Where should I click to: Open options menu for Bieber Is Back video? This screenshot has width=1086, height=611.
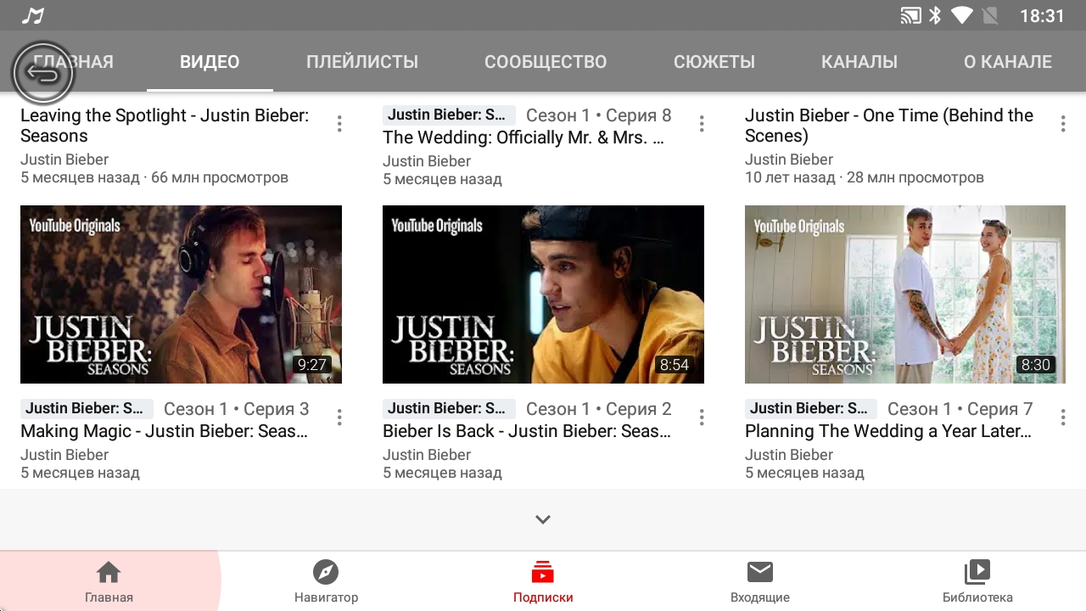tap(702, 418)
